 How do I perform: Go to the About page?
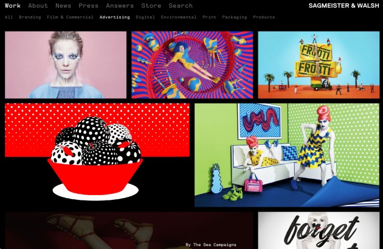pos(38,5)
